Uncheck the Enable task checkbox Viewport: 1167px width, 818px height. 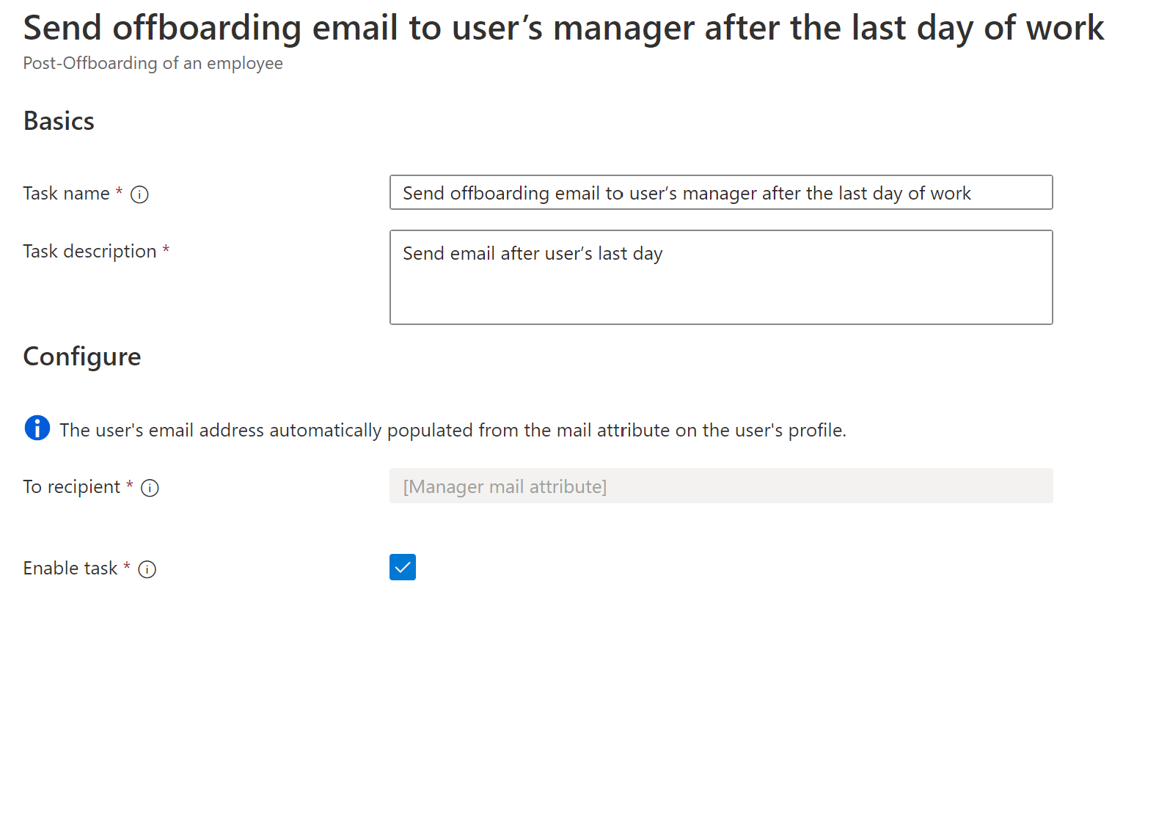403,567
